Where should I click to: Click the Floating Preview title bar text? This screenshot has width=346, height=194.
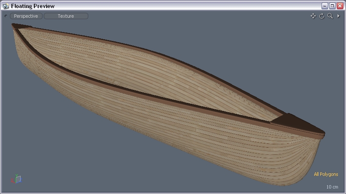pos(33,6)
